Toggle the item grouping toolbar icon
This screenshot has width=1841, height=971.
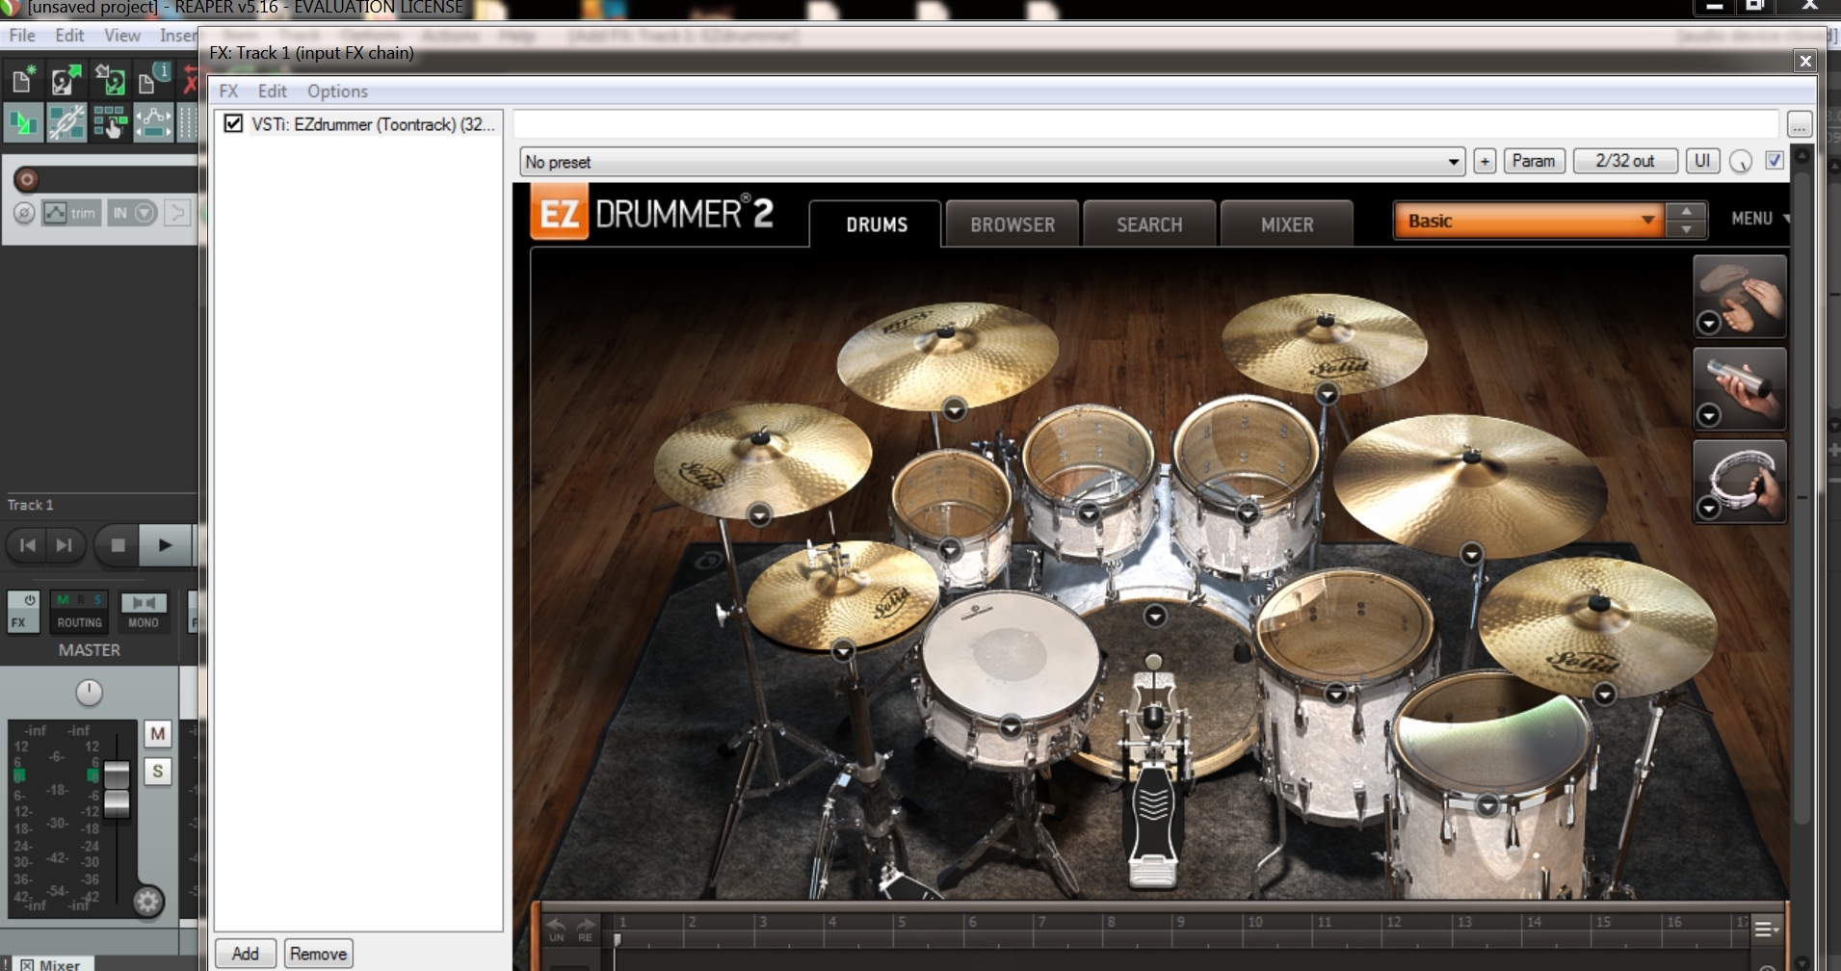[66, 123]
